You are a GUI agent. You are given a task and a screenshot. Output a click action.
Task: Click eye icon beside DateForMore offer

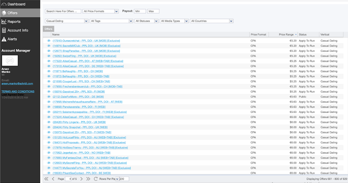pyautogui.click(x=49, y=97)
